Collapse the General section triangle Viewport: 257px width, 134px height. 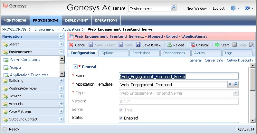pyautogui.click(x=75, y=67)
